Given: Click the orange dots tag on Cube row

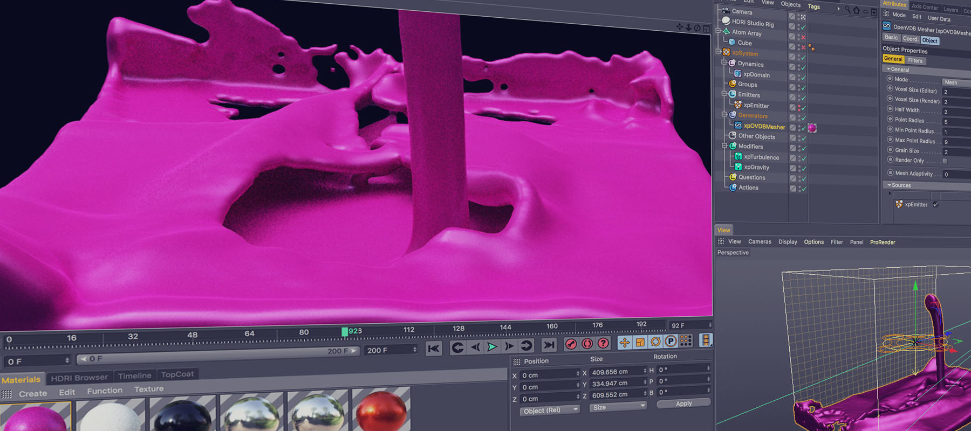Looking at the screenshot, I should [x=811, y=48].
